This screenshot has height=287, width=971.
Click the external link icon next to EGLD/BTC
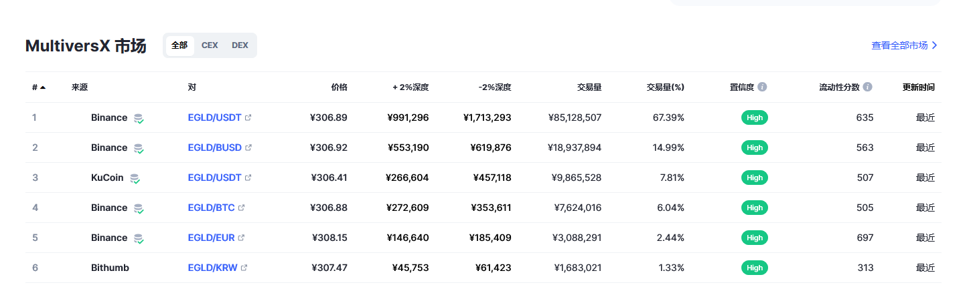(242, 208)
